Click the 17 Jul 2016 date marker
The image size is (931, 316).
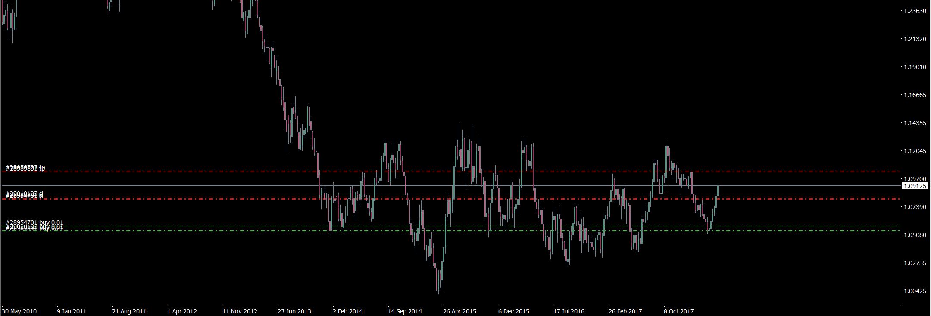[x=569, y=311]
